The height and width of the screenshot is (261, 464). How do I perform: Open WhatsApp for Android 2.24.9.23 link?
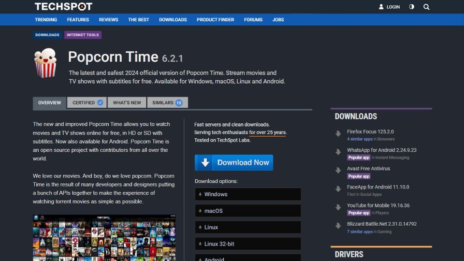(381, 150)
